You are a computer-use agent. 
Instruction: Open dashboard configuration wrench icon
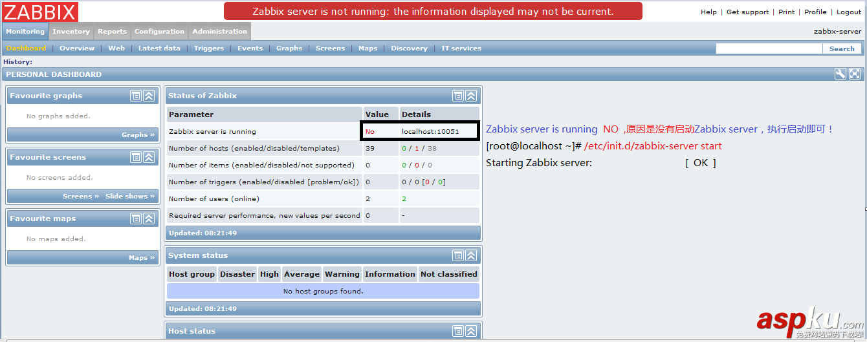pyautogui.click(x=840, y=74)
